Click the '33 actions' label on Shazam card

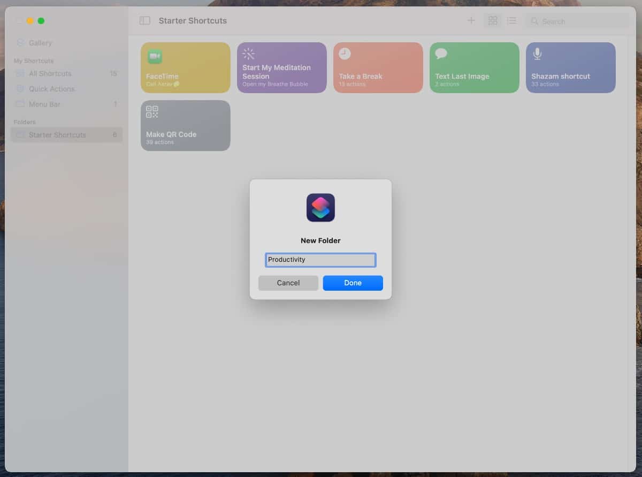pyautogui.click(x=545, y=85)
